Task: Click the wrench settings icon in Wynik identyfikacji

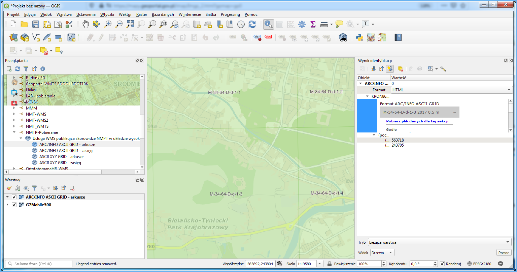Action: [443, 69]
